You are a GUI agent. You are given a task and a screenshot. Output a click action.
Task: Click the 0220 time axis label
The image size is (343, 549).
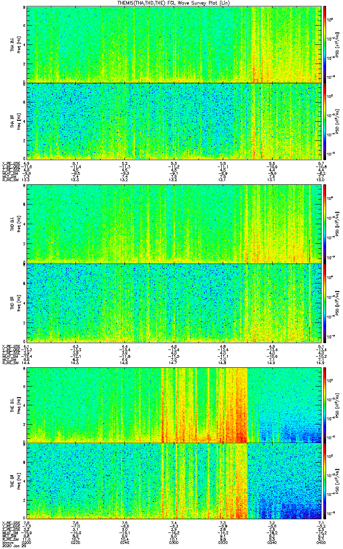pyautogui.click(x=76, y=543)
